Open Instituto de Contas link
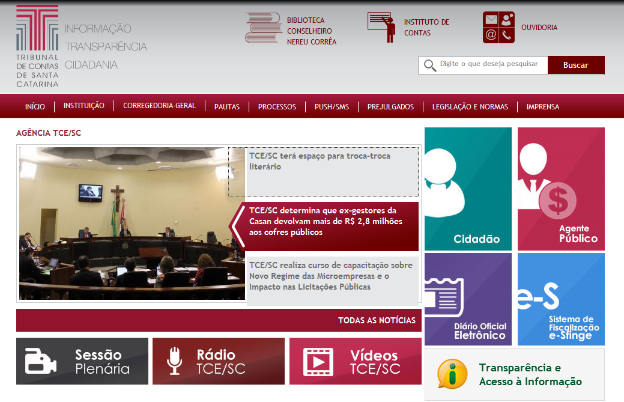The height and width of the screenshot is (402, 624). [426, 28]
